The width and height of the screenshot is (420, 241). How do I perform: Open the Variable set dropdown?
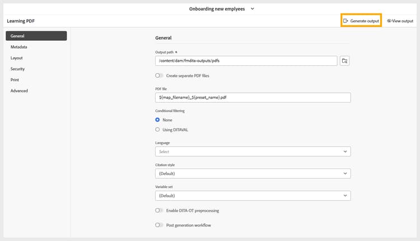(x=253, y=196)
